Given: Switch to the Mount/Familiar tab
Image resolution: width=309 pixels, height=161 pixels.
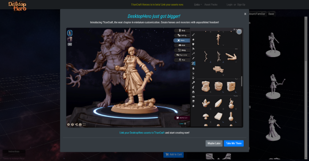Looking at the screenshot, I should point(257,14).
